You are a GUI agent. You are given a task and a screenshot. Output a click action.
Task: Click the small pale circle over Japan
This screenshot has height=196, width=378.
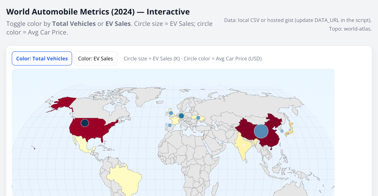click(290, 130)
